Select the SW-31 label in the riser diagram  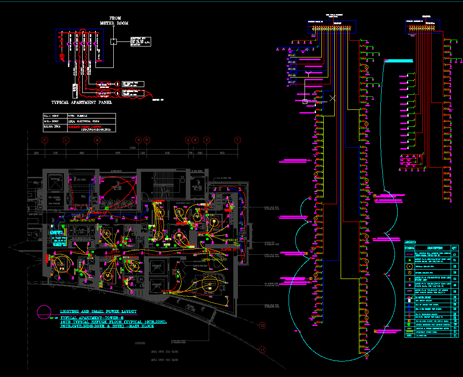[x=292, y=56]
